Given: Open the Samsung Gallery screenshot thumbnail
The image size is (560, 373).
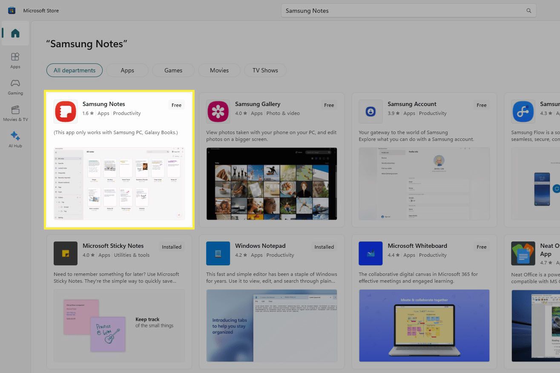Looking at the screenshot, I should (x=272, y=184).
